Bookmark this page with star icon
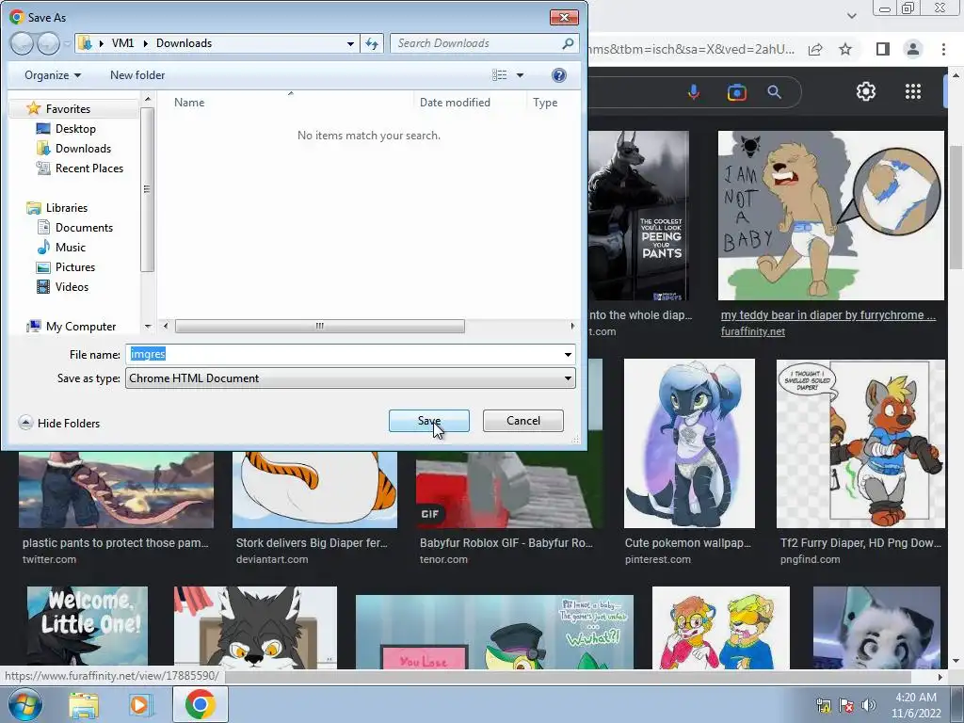The image size is (964, 723). (845, 49)
